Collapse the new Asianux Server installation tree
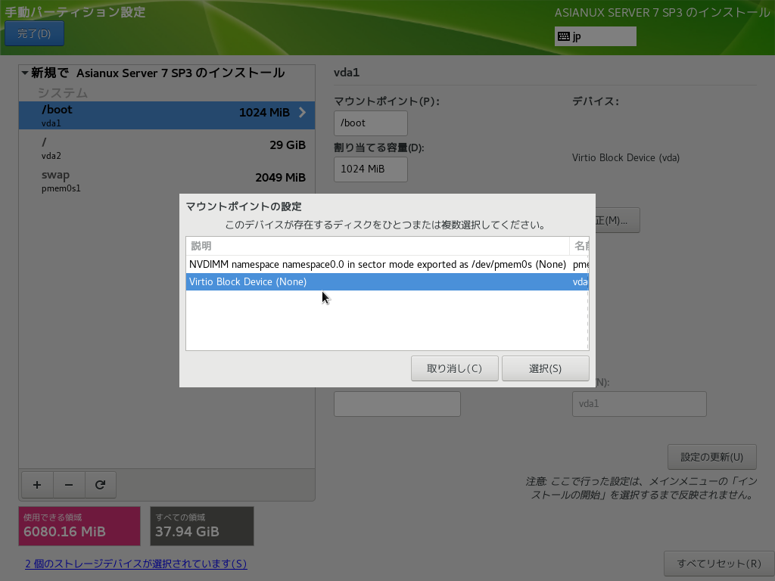 (x=25, y=73)
